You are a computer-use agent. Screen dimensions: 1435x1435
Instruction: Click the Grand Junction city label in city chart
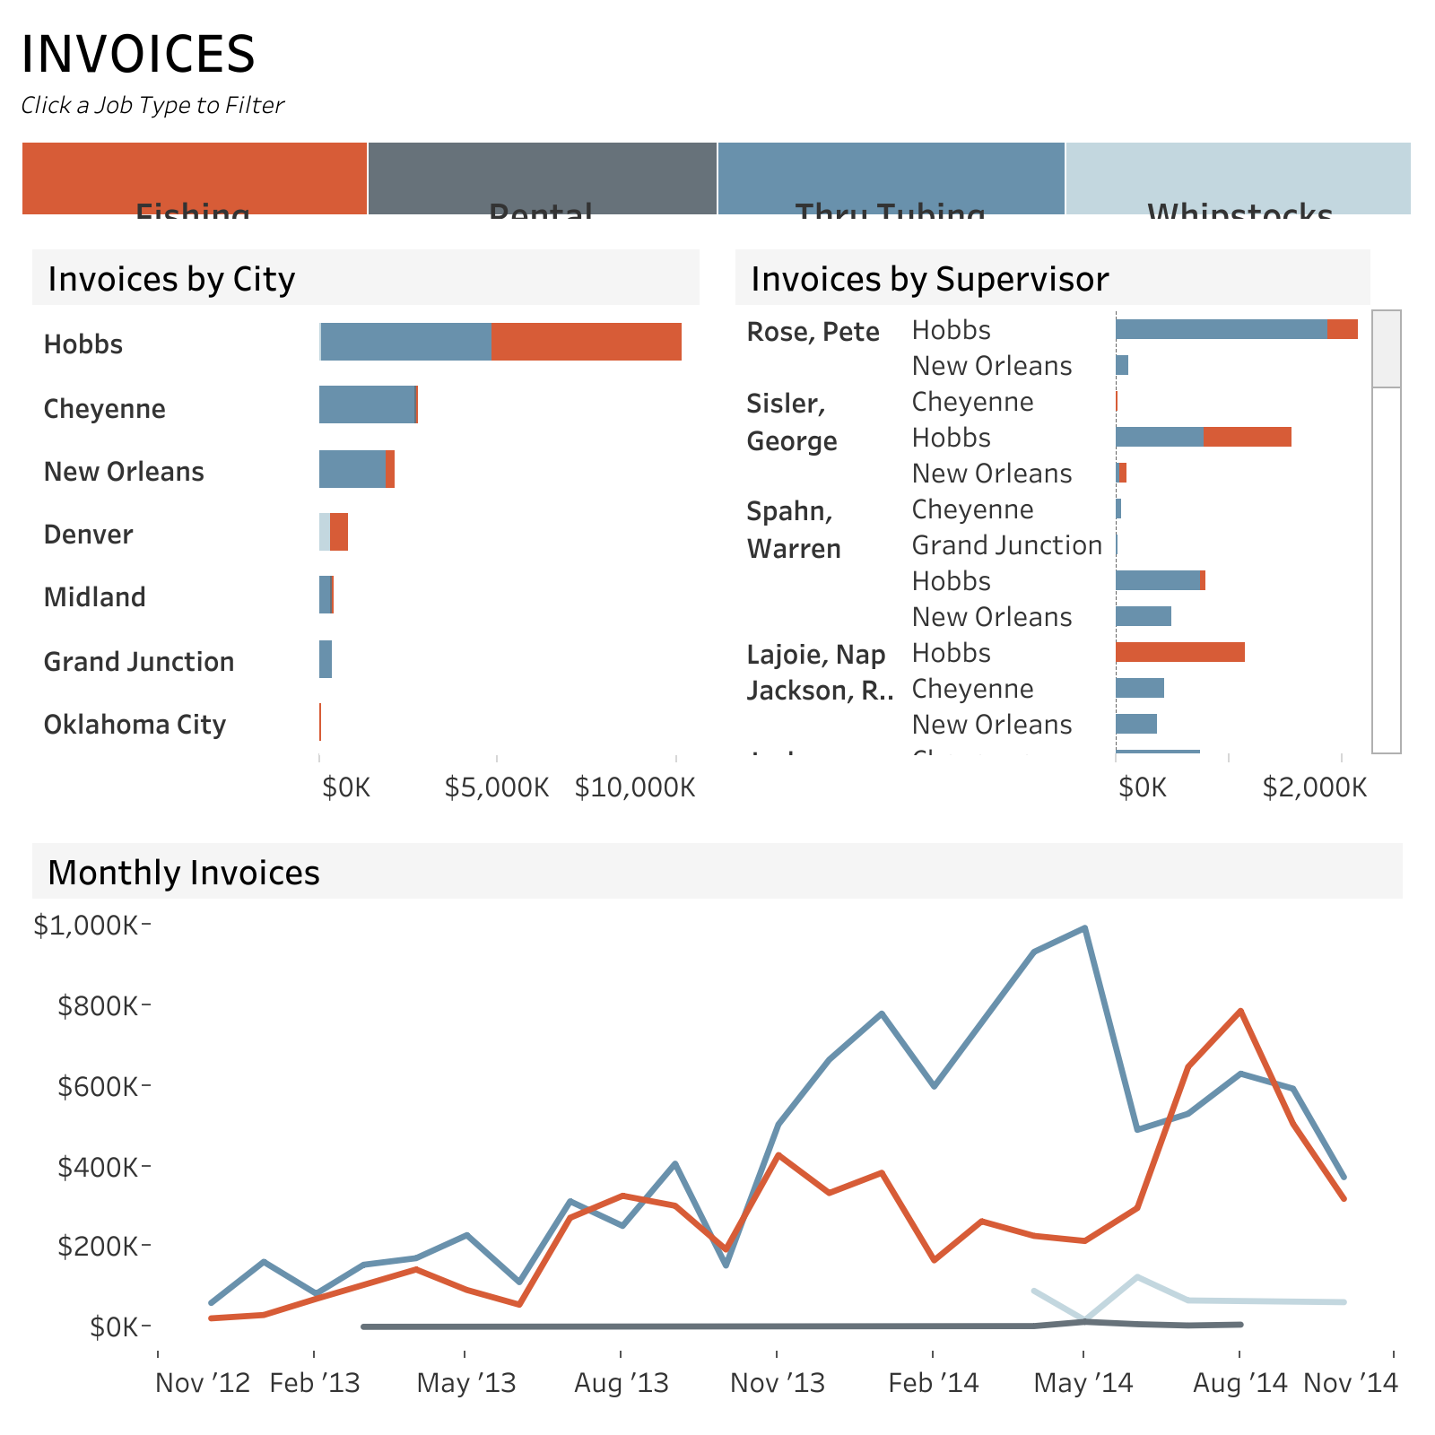pyautogui.click(x=139, y=662)
